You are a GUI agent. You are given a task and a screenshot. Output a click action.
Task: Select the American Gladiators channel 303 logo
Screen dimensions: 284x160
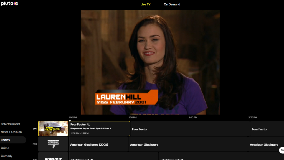click(53, 144)
